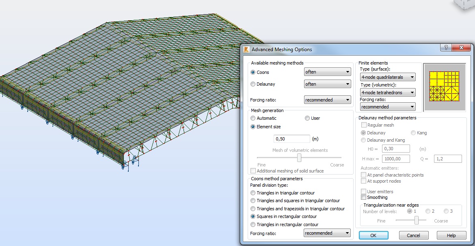Image resolution: width=475 pixels, height=246 pixels.
Task: Click the element size field showing 0,50
Action: click(x=291, y=138)
